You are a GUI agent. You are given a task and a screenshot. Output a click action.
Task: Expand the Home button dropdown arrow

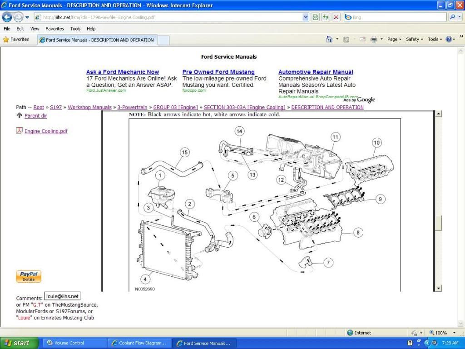pyautogui.click(x=337, y=39)
